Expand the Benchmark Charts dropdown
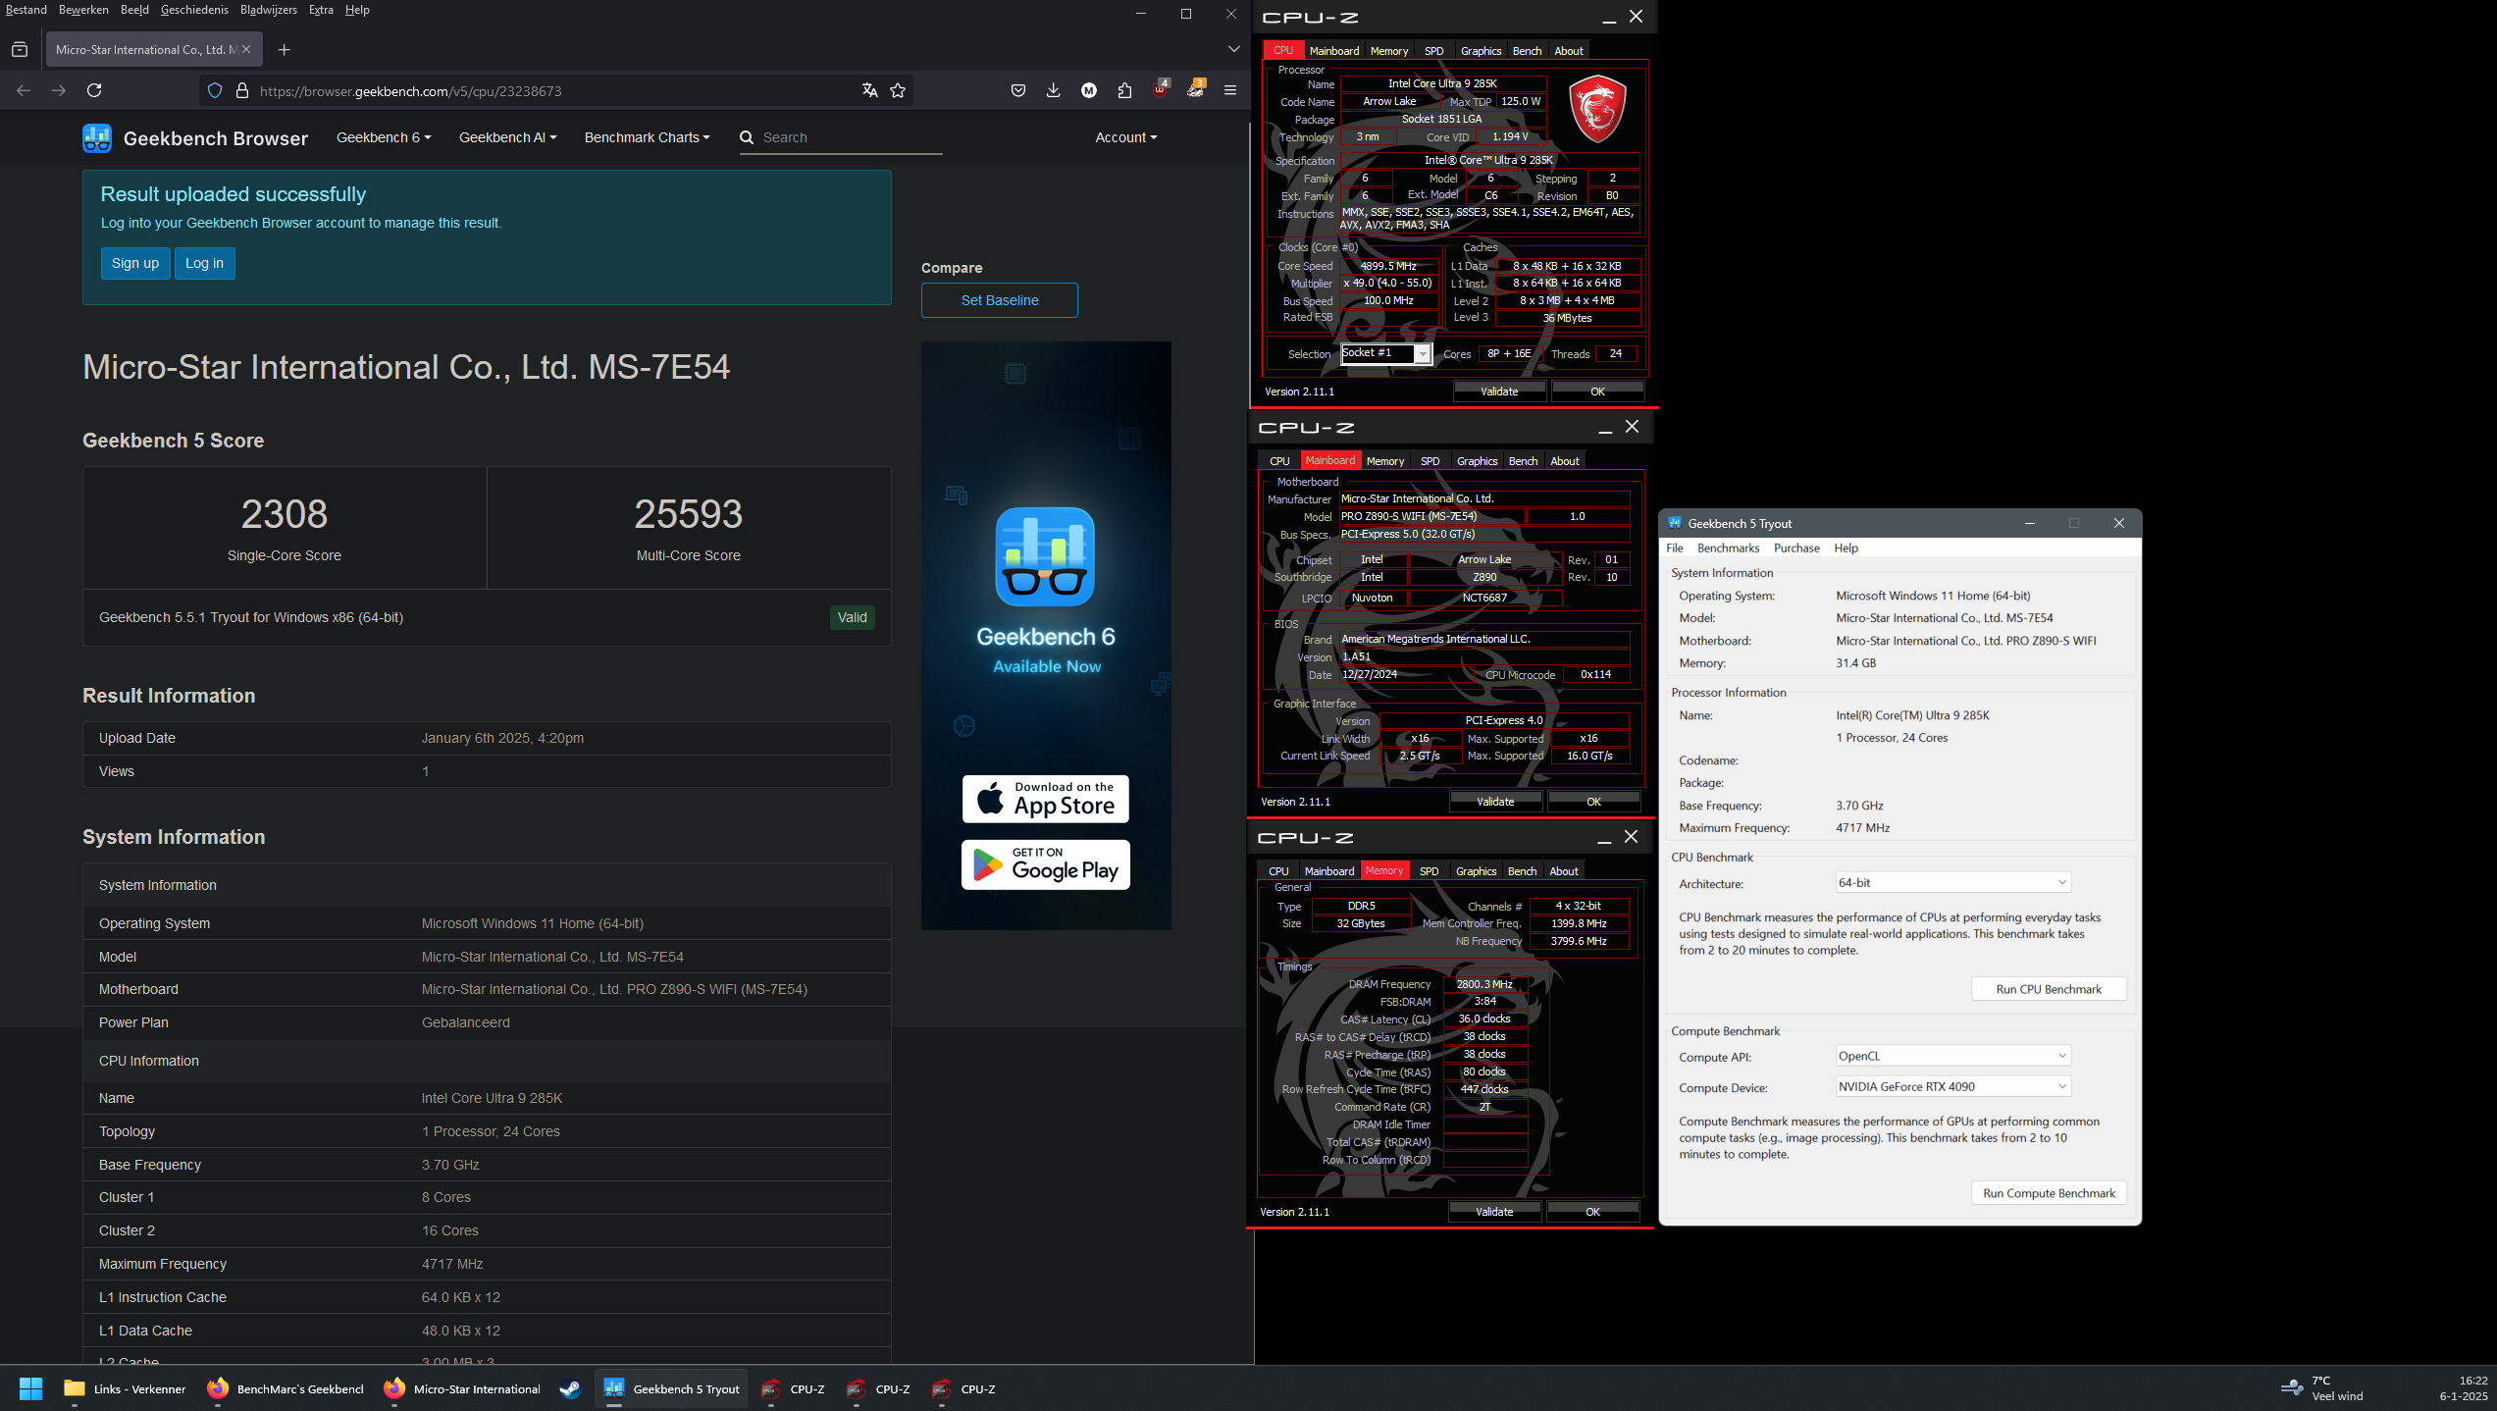2497x1411 pixels. 647,137
